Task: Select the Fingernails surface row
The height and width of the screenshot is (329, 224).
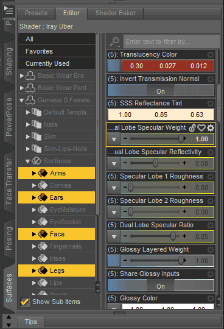Action: pos(57,246)
